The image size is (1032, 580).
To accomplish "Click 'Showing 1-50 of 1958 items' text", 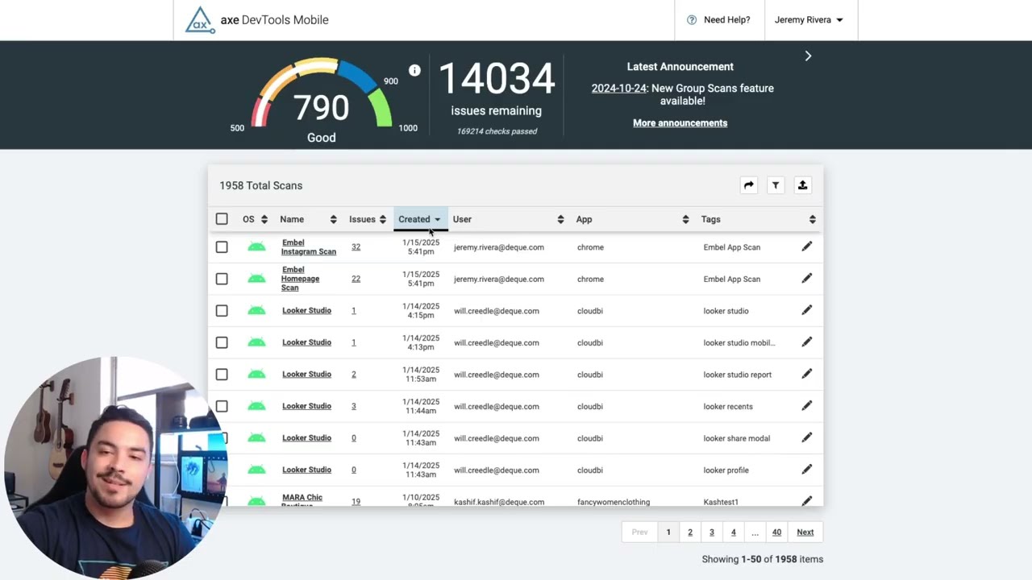I will [763, 559].
